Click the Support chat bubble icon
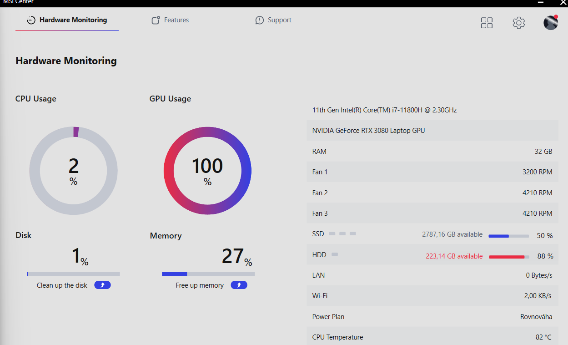 point(260,20)
